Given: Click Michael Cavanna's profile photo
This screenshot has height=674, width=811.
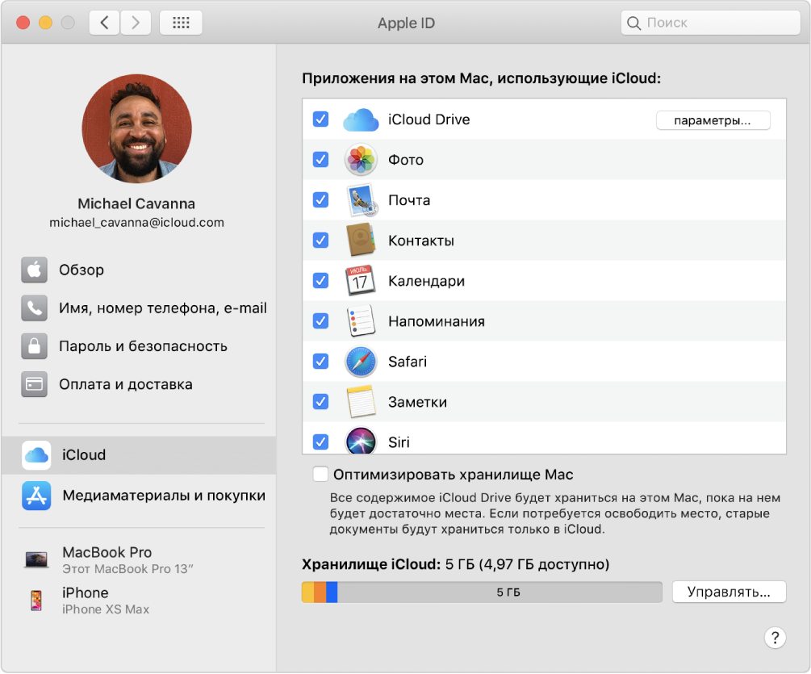Looking at the screenshot, I should pos(137,128).
